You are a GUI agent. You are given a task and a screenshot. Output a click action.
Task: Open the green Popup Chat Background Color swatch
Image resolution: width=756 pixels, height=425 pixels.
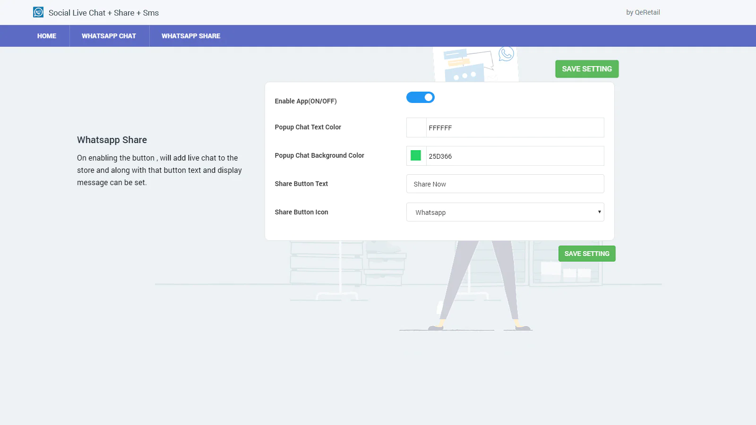[x=416, y=156]
